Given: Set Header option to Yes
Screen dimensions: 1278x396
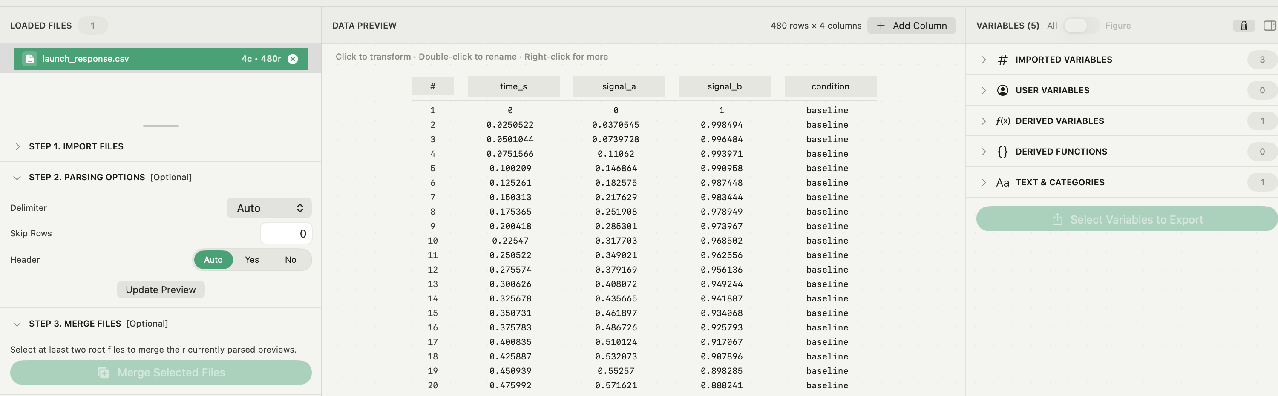Looking at the screenshot, I should (252, 260).
